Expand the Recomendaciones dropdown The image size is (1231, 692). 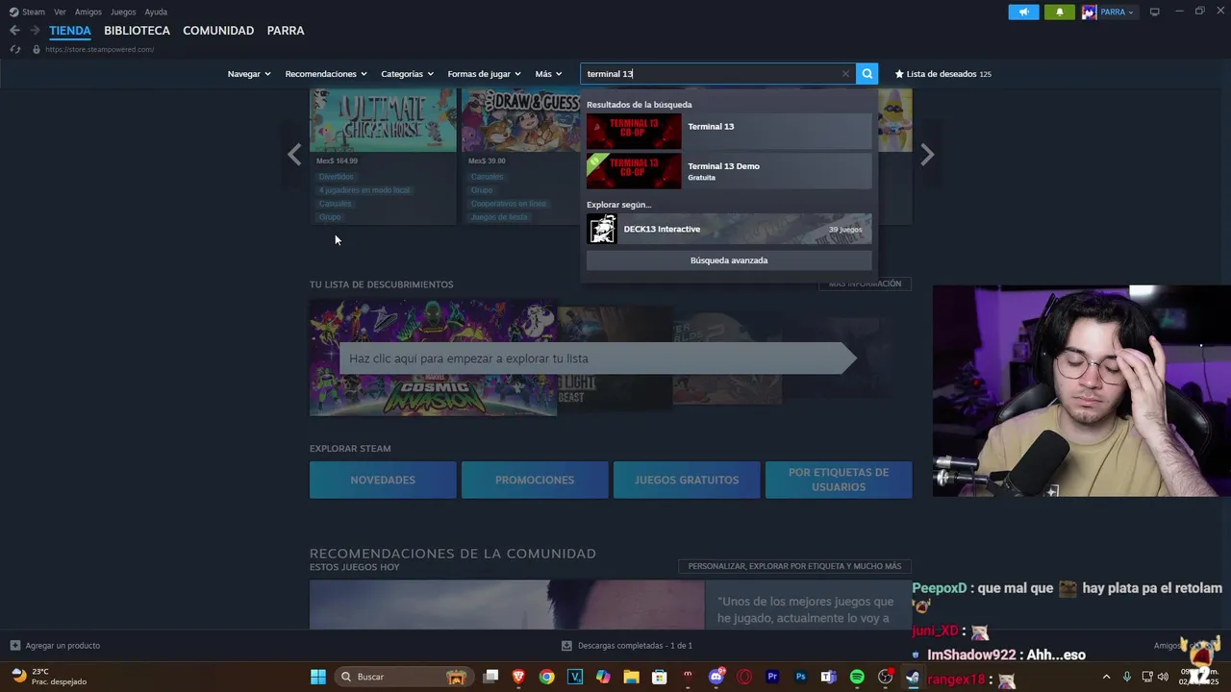pyautogui.click(x=326, y=74)
